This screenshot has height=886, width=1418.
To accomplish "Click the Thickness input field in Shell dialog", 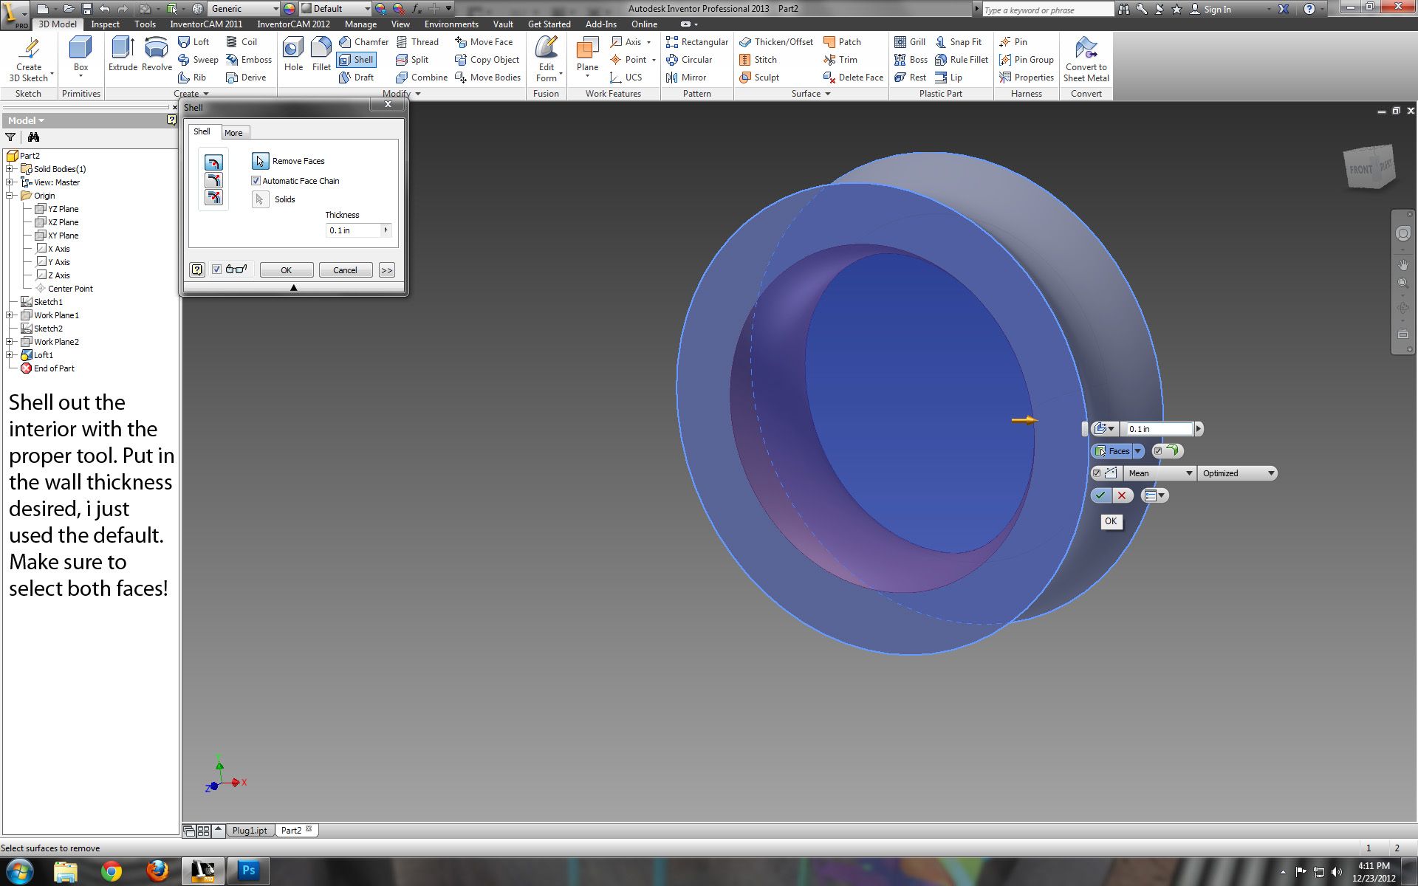I will pos(353,230).
